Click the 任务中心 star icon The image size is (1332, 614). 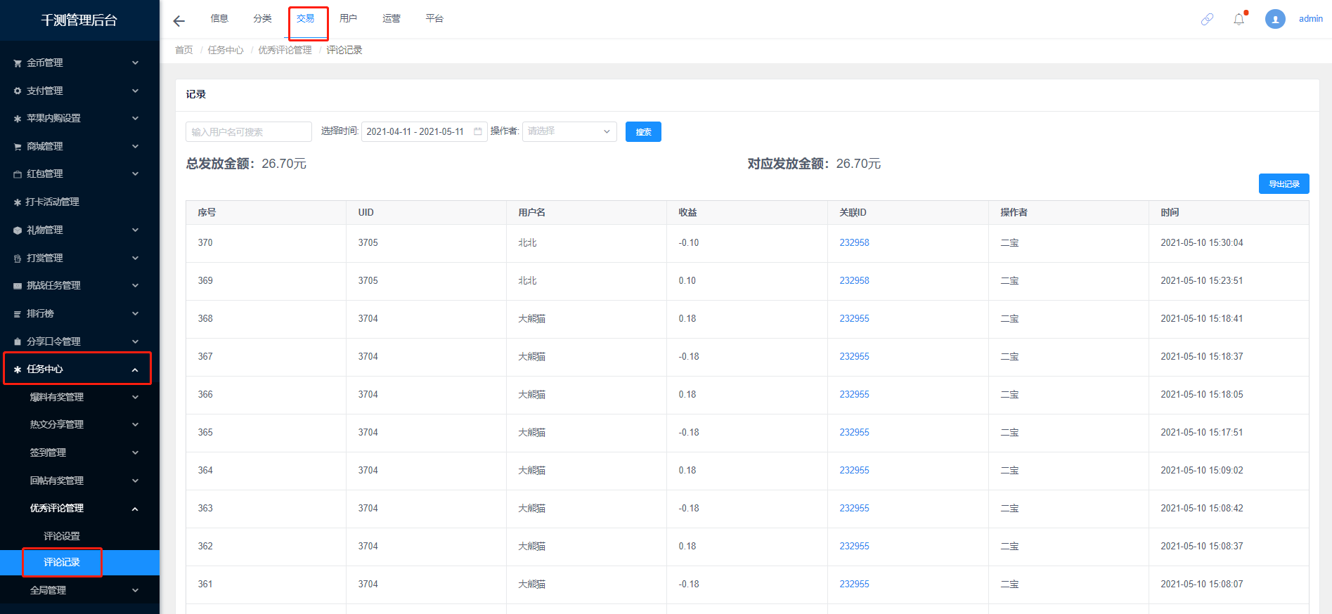click(18, 370)
